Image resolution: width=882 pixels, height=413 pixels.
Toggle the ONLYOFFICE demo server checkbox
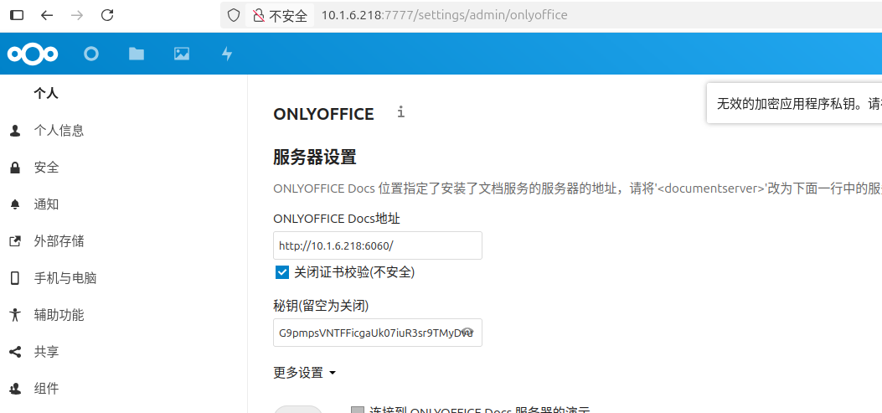pyautogui.click(x=358, y=410)
